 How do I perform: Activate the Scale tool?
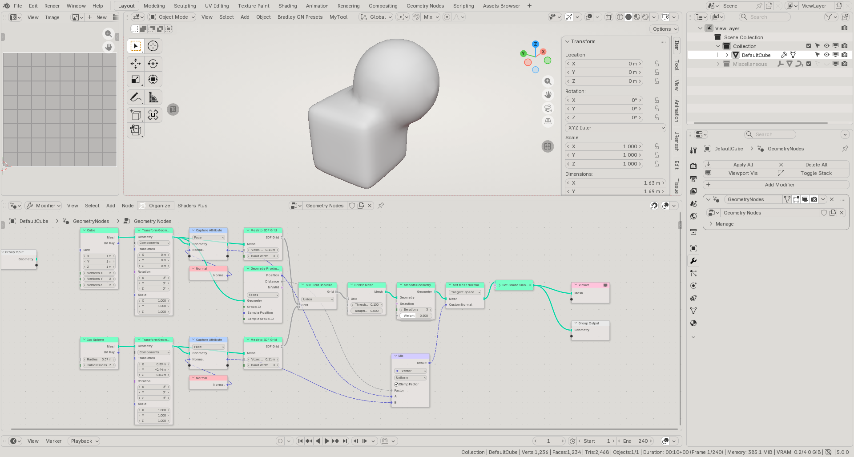coord(136,80)
